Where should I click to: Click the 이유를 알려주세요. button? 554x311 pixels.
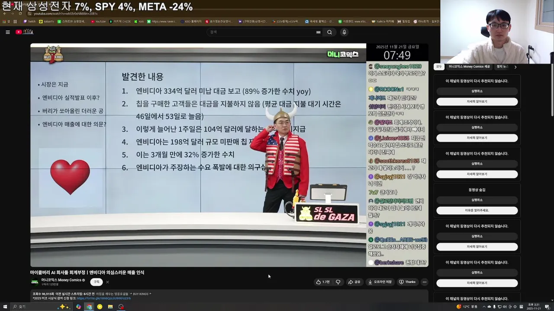pos(477,210)
